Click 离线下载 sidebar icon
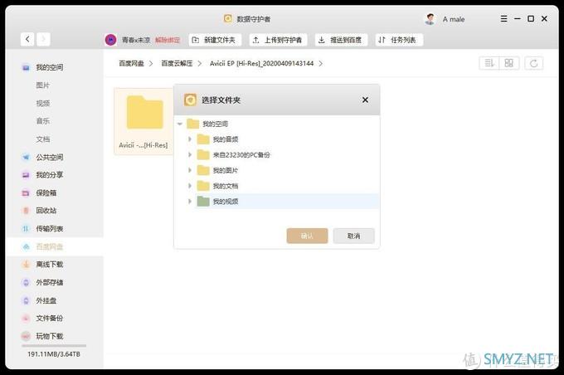The image size is (564, 375). pyautogui.click(x=26, y=265)
